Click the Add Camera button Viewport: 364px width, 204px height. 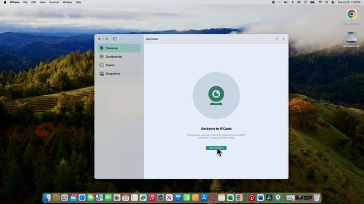pos(216,148)
